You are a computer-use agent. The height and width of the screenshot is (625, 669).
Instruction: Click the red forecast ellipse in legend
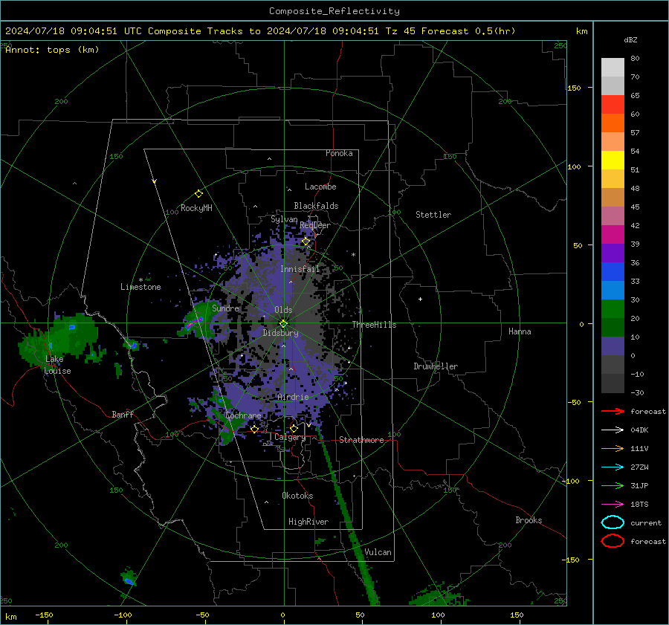coord(613,541)
